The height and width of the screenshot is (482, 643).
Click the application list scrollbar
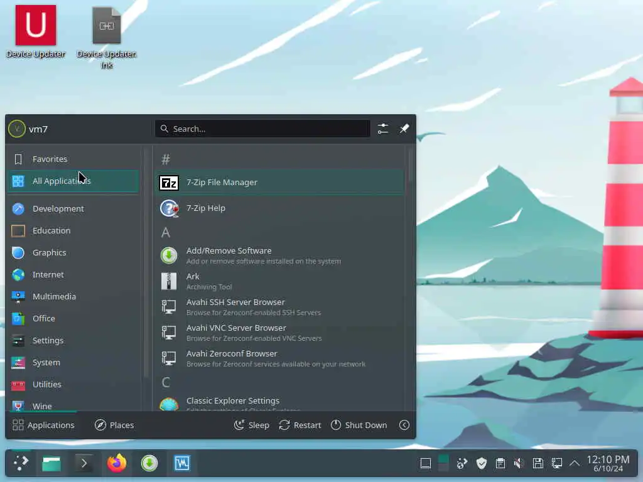click(409, 164)
